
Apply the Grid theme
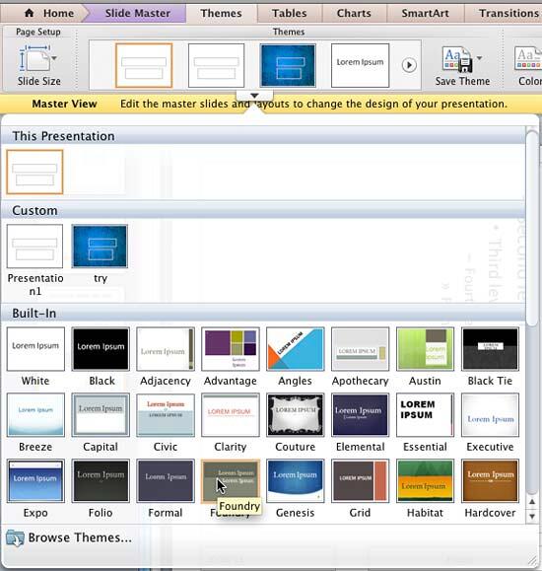(x=360, y=480)
